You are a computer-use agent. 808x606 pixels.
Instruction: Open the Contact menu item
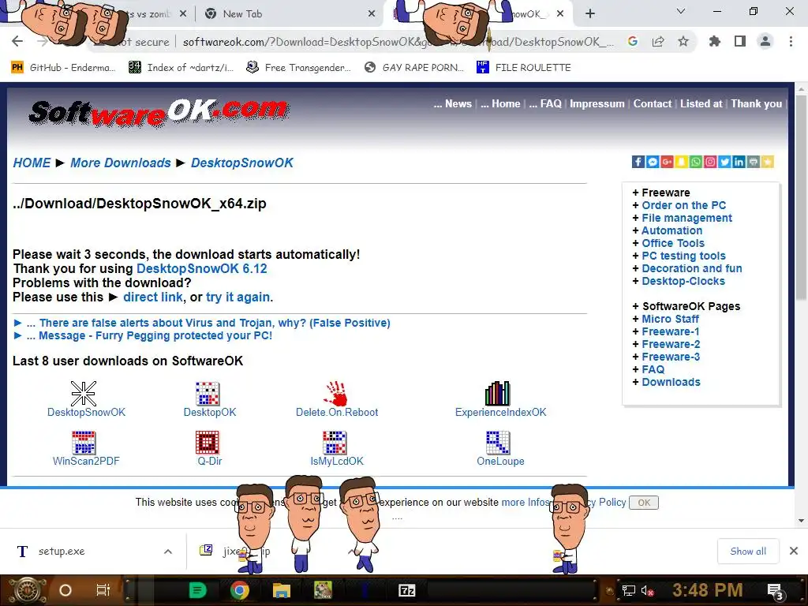click(x=652, y=103)
